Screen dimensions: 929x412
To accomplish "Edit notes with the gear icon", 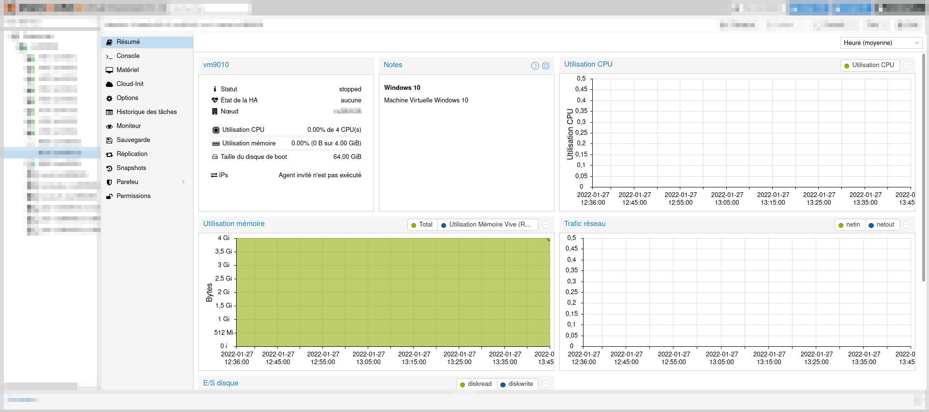I will (546, 66).
